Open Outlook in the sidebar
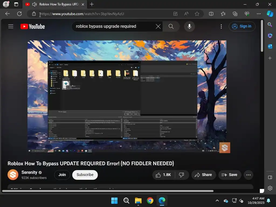Screen dimensions: 276x207 (x=270, y=46)
